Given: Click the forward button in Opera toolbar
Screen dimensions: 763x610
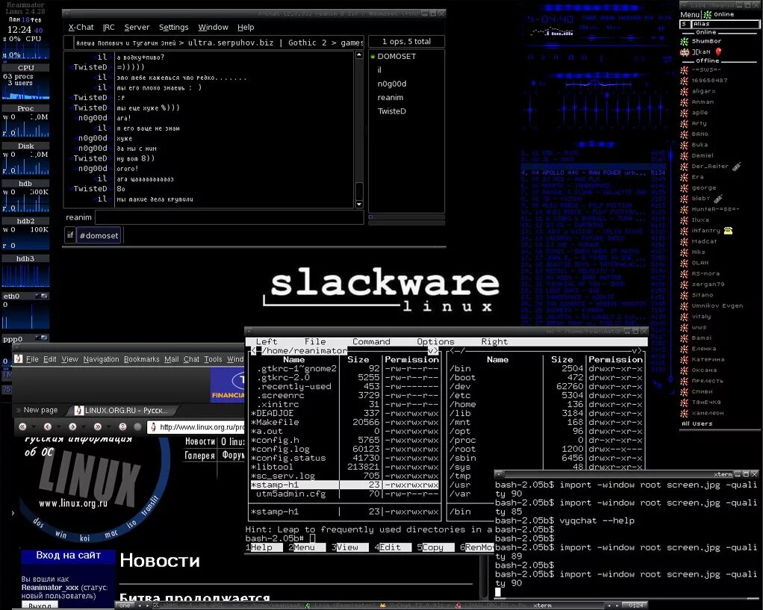Looking at the screenshot, I should pos(72,426).
